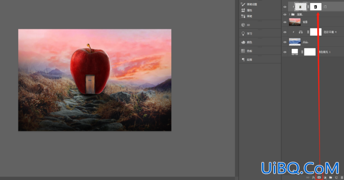Hide the 苹果 group layer
344x180 pixels.
pyautogui.click(x=285, y=15)
